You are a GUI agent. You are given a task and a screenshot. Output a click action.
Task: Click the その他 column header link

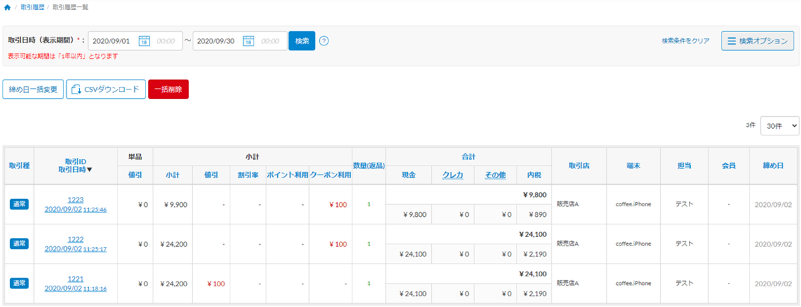495,175
